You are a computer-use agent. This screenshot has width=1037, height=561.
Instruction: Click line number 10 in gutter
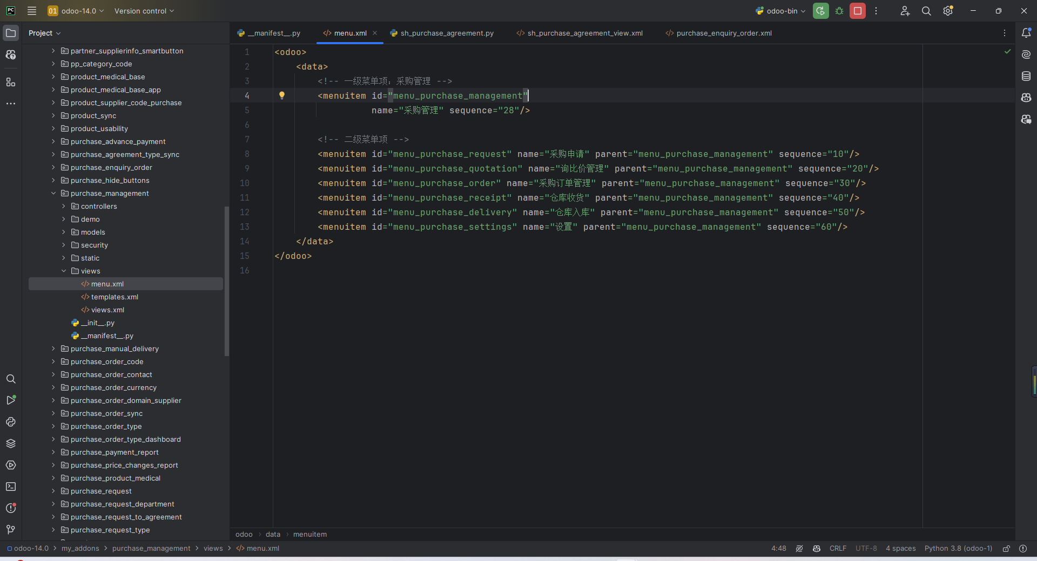click(245, 183)
